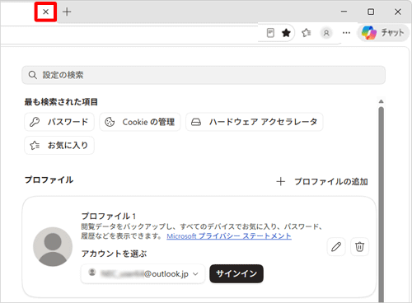Open the ハードウェア アクセラレータ shortcut
412x303 pixels.
tap(255, 122)
